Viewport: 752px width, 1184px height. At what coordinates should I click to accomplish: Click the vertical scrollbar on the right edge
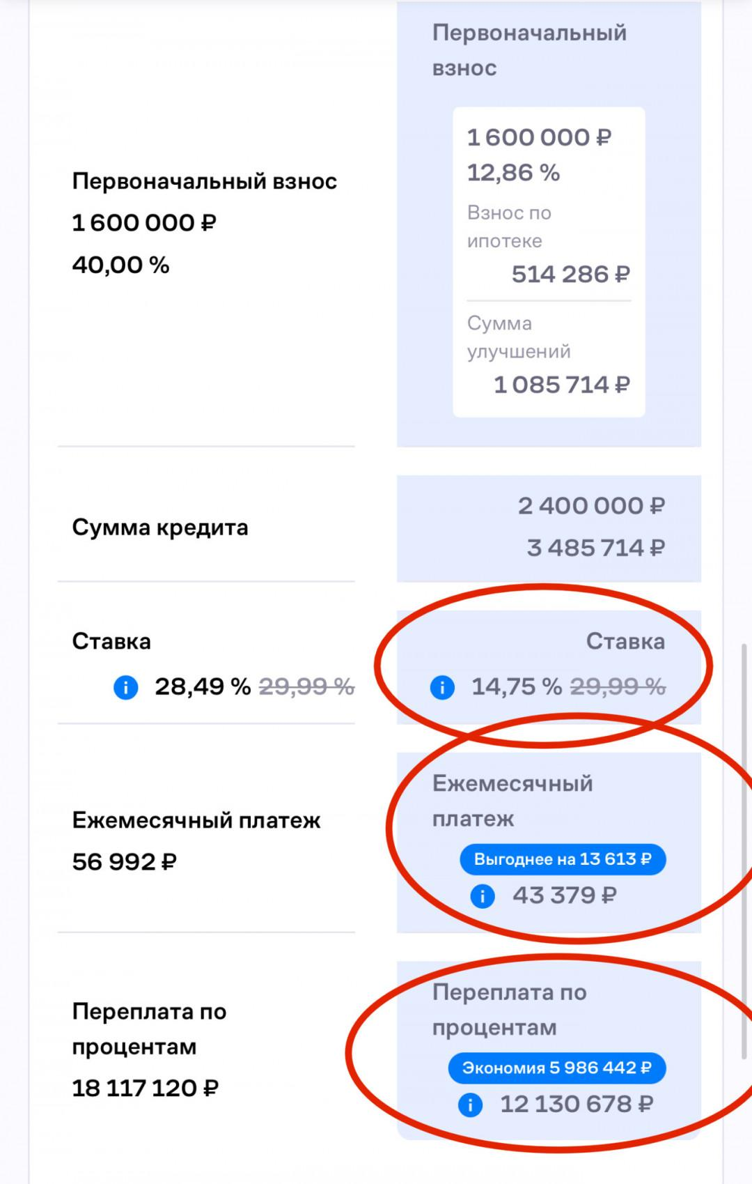click(744, 850)
